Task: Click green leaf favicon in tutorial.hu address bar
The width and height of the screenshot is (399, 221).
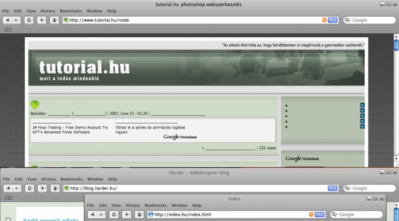Action: (66, 20)
